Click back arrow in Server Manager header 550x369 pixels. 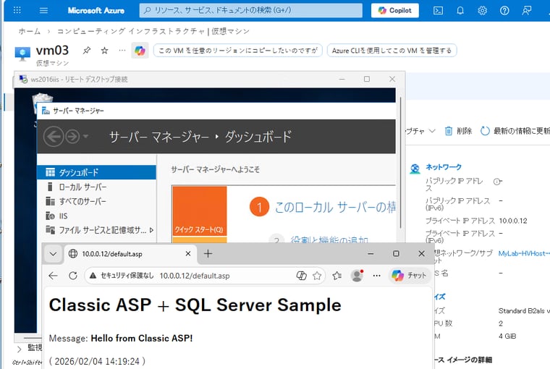coord(54,137)
